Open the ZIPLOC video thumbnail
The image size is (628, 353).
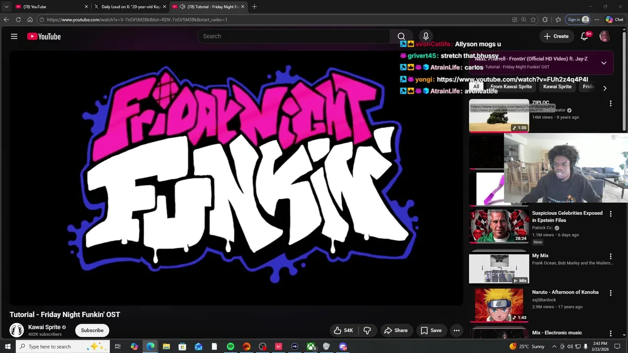(x=499, y=116)
